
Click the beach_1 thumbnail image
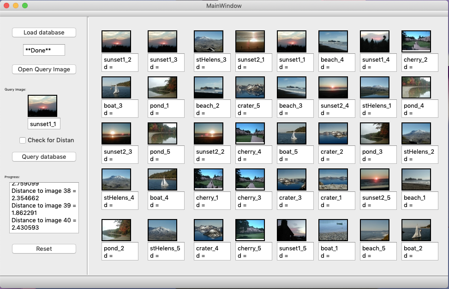(x=416, y=179)
